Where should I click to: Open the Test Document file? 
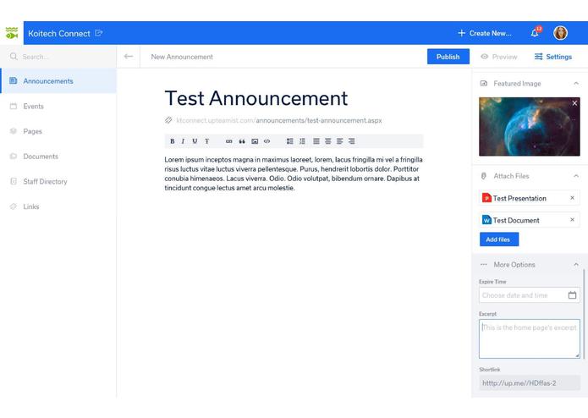pyautogui.click(x=516, y=220)
